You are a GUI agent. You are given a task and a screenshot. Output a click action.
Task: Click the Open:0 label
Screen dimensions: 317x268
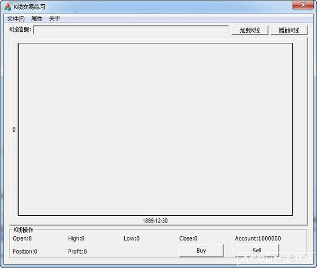(x=22, y=238)
